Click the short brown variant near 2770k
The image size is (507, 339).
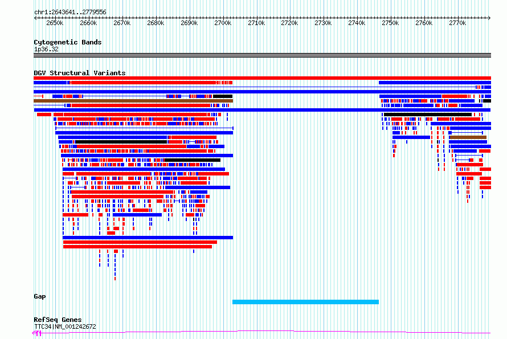468,137
